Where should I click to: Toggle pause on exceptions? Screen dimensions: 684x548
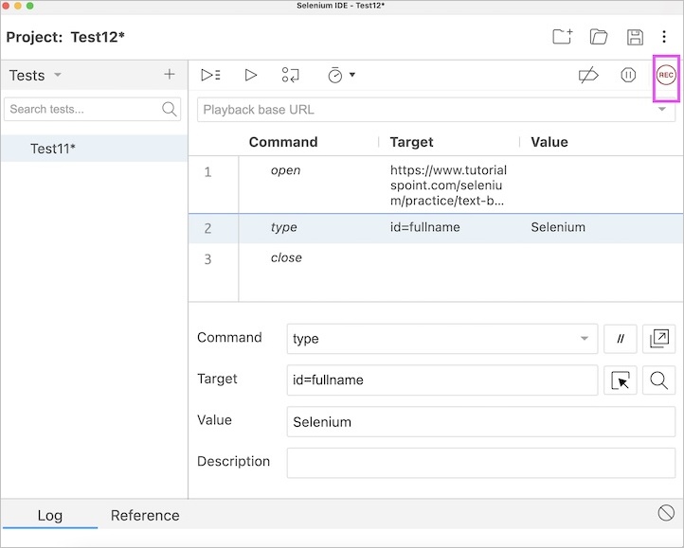628,75
